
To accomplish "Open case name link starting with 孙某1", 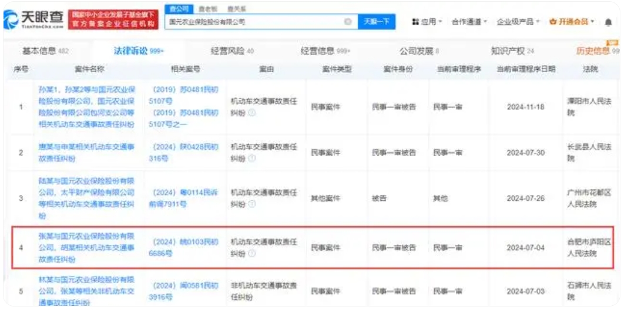I will pyautogui.click(x=87, y=107).
